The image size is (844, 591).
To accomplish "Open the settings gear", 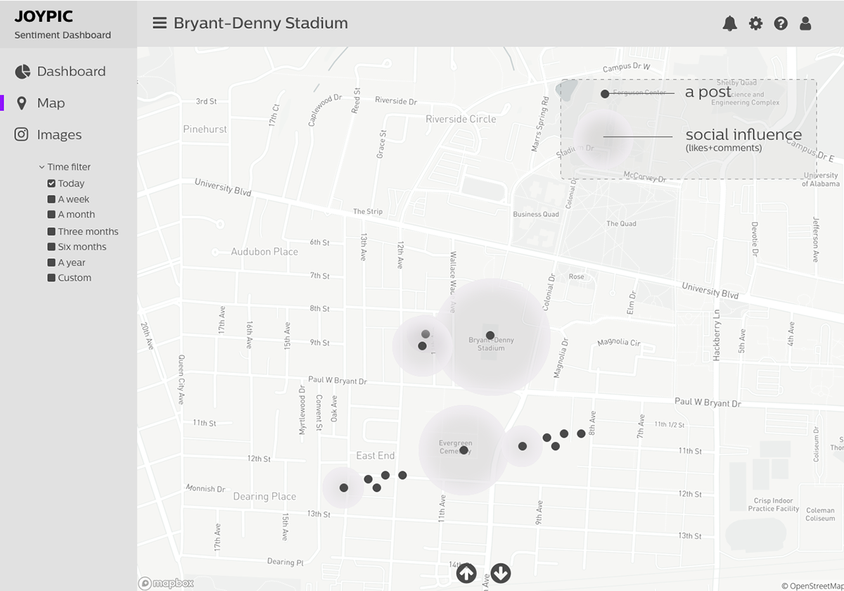I will tap(755, 23).
